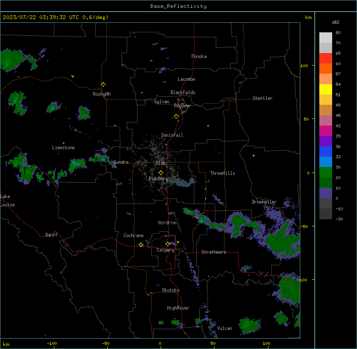Click the Lake Louise label
This screenshot has height=349, width=357.
7,201
